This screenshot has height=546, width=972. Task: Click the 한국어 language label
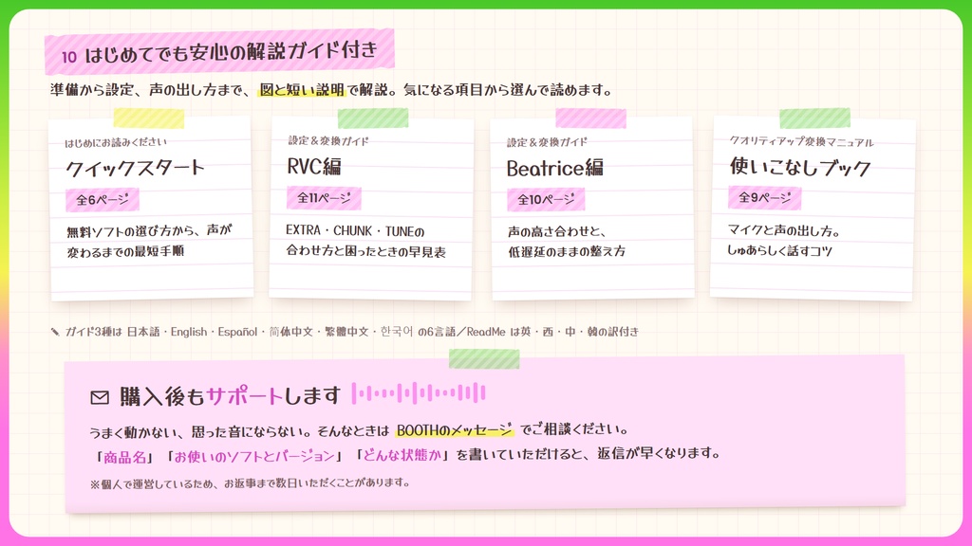(x=396, y=332)
